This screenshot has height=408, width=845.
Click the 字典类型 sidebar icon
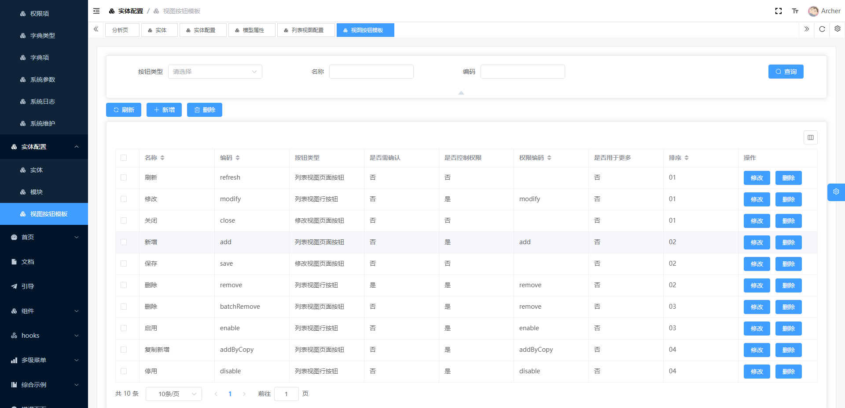(23, 36)
